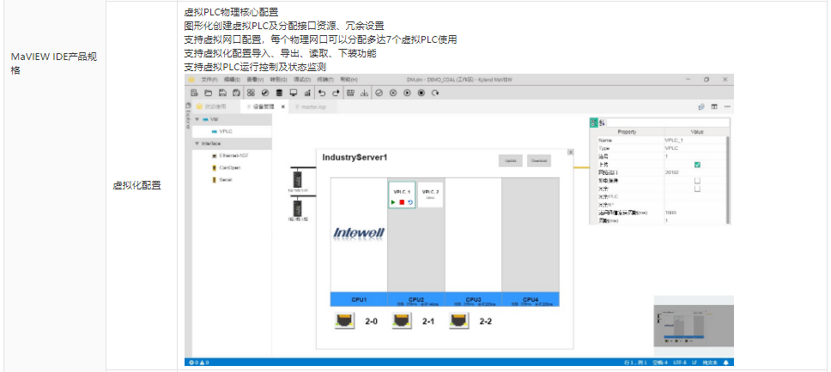Image resolution: width=831 pixels, height=372 pixels.
Task: Collapse the Interface tree section
Action: (197, 143)
